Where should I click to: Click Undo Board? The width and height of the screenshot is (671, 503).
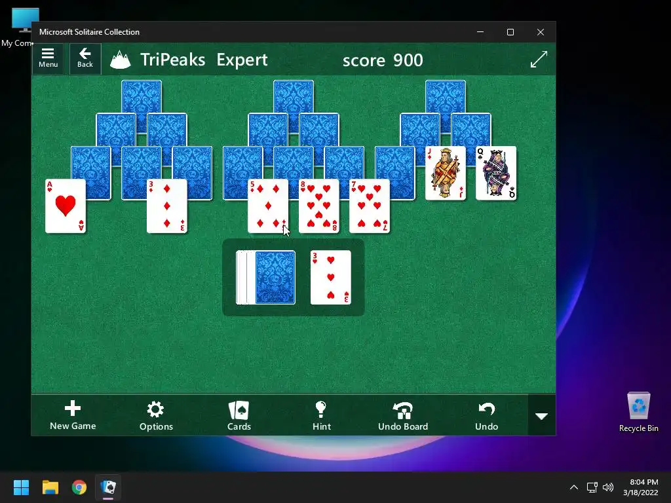coord(403,415)
